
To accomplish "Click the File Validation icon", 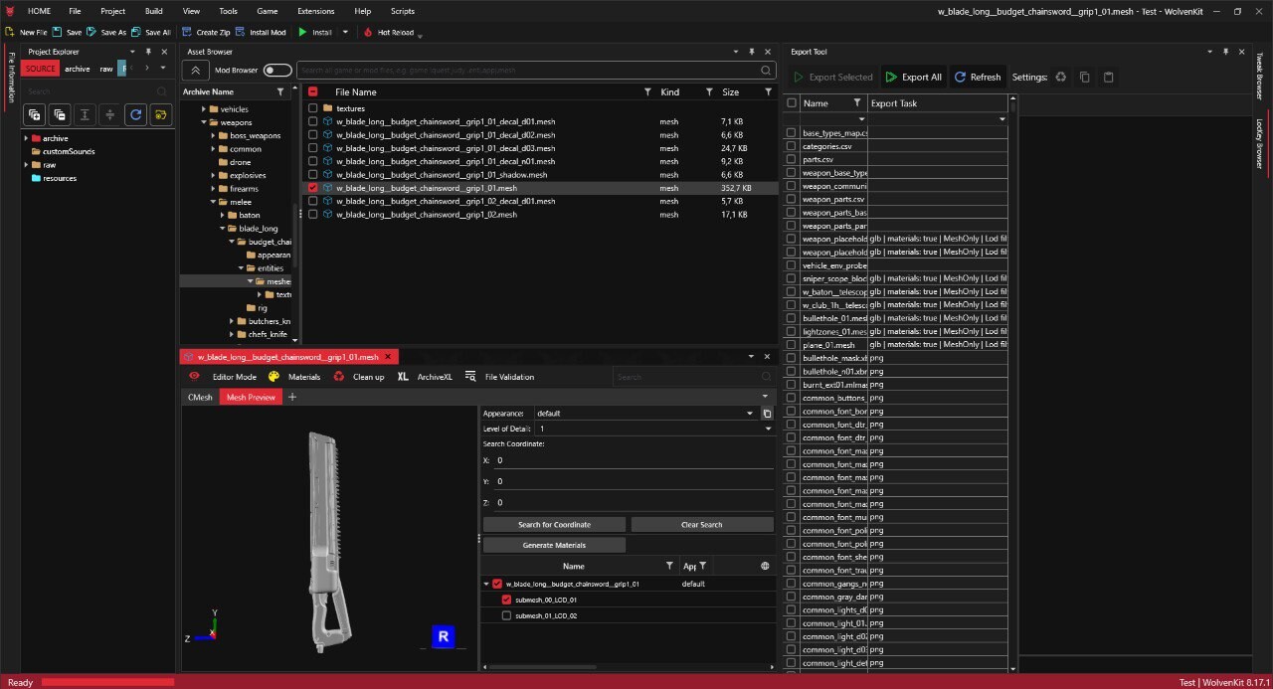I will coord(470,377).
